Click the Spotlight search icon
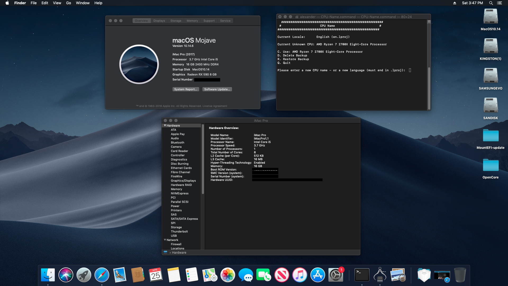The height and width of the screenshot is (286, 508). pyautogui.click(x=491, y=3)
